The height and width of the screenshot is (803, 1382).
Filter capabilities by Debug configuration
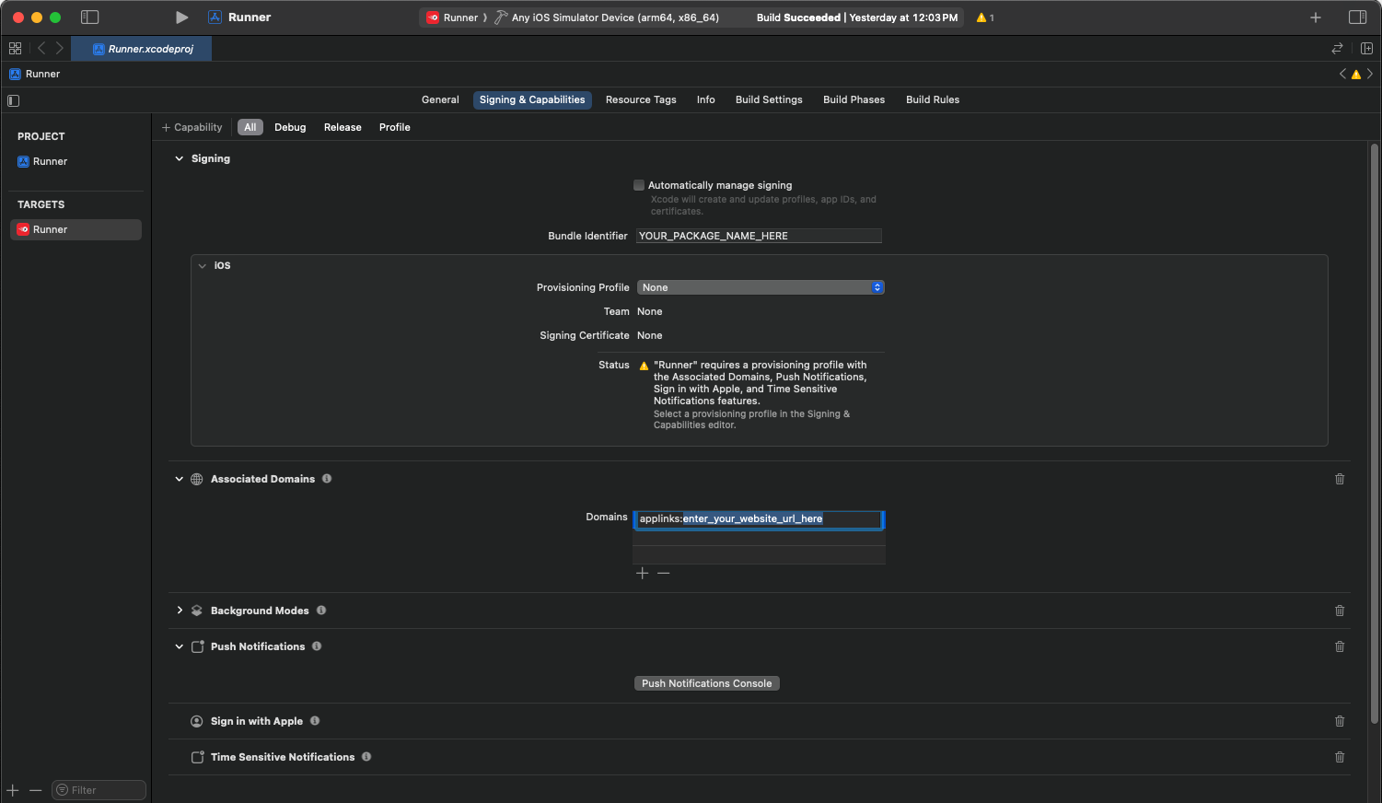[290, 127]
